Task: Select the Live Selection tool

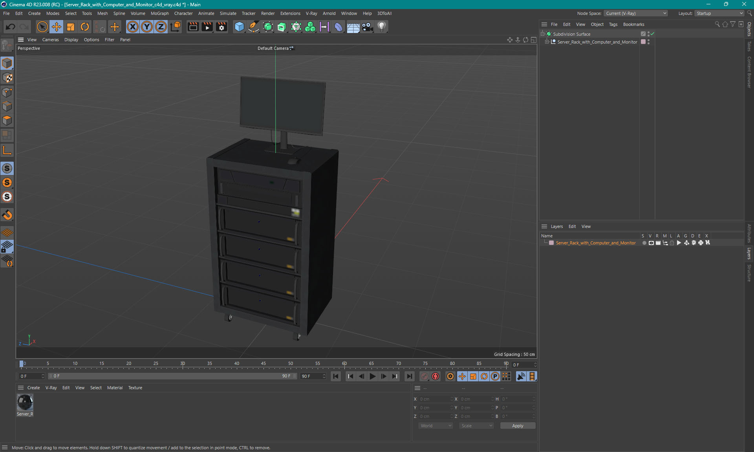Action: point(42,27)
